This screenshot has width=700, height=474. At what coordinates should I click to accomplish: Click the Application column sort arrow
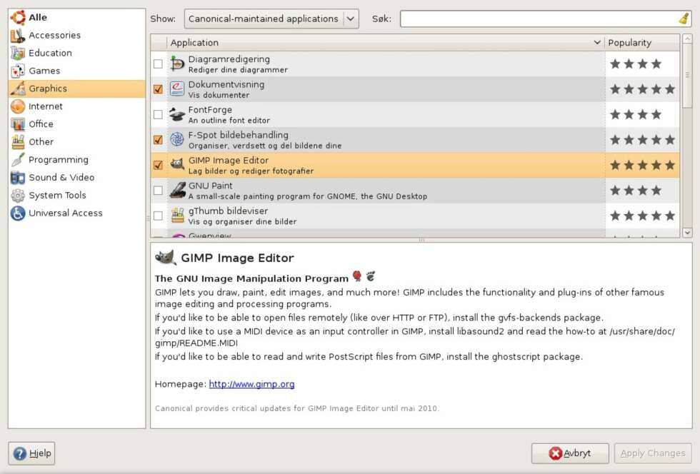[x=597, y=42]
